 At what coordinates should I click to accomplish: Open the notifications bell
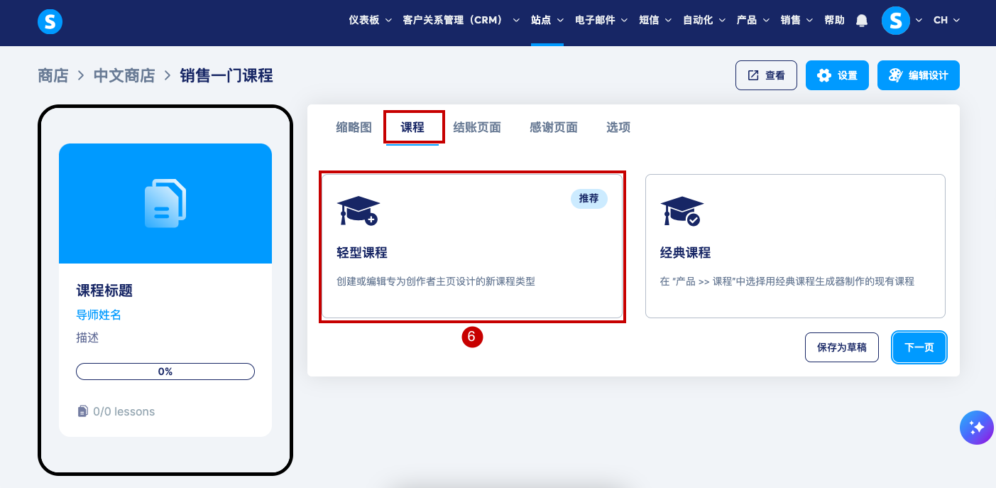pos(862,21)
